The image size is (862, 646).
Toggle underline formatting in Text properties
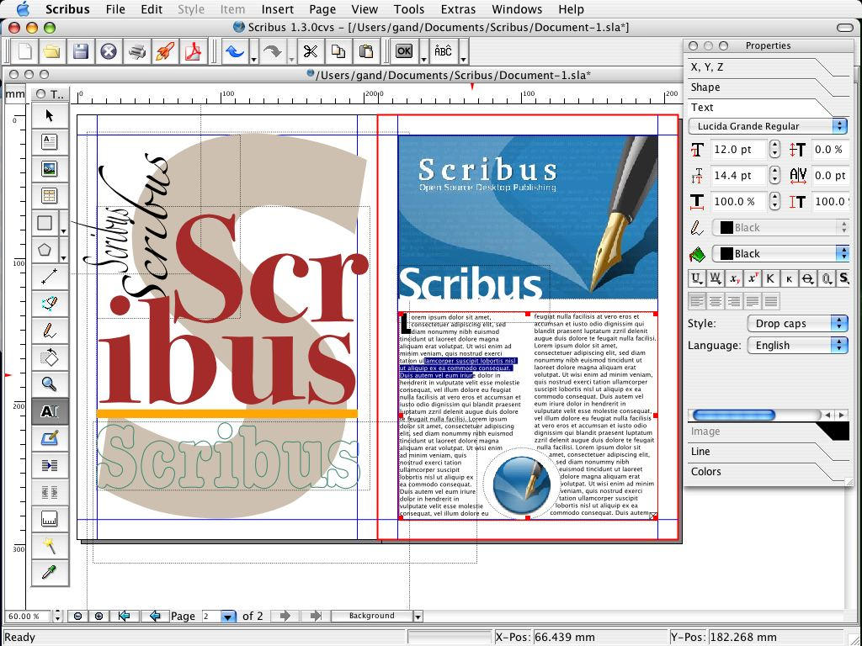(696, 278)
